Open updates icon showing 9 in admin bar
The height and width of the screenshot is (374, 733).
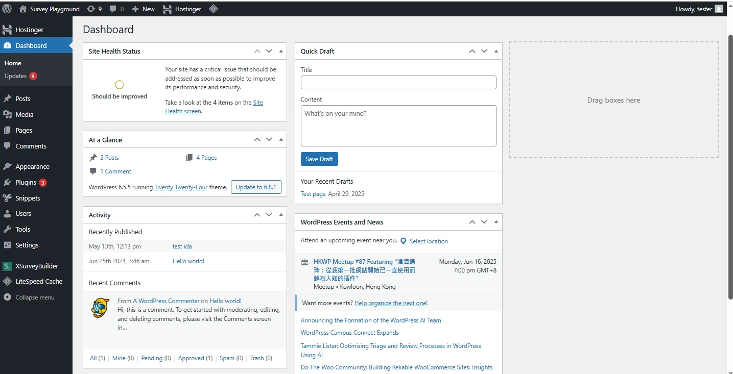[x=94, y=9]
